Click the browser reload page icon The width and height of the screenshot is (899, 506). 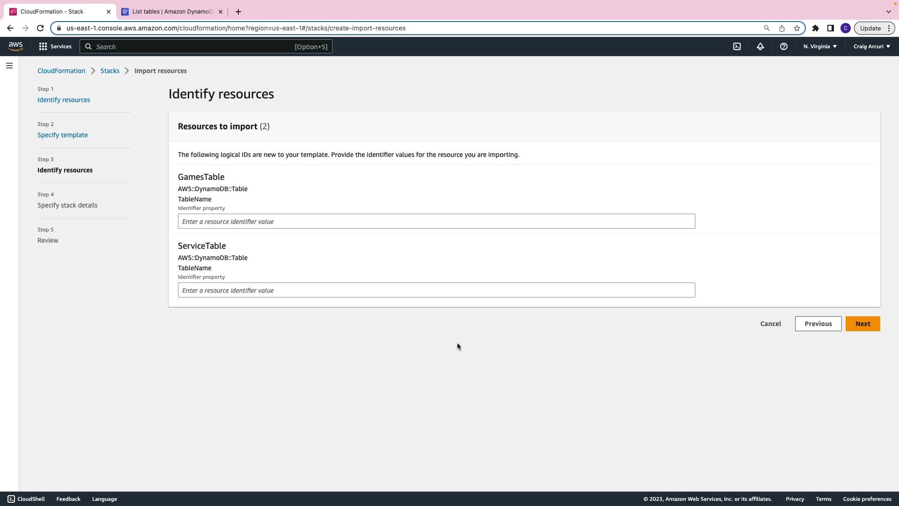point(40,28)
